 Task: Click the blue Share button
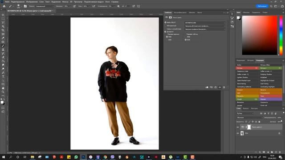[x=262, y=6]
